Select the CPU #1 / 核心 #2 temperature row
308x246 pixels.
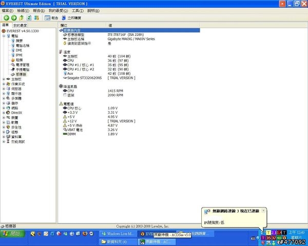click(x=129, y=69)
